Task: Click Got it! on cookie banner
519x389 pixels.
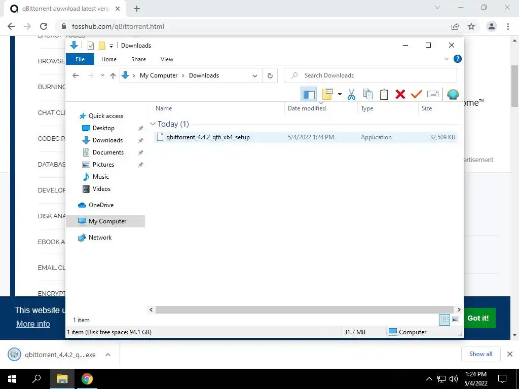Action: pyautogui.click(x=478, y=318)
